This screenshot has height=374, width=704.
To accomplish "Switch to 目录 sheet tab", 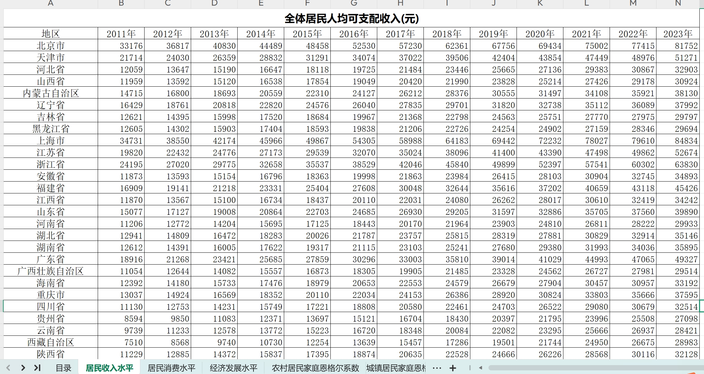I will 63,368.
